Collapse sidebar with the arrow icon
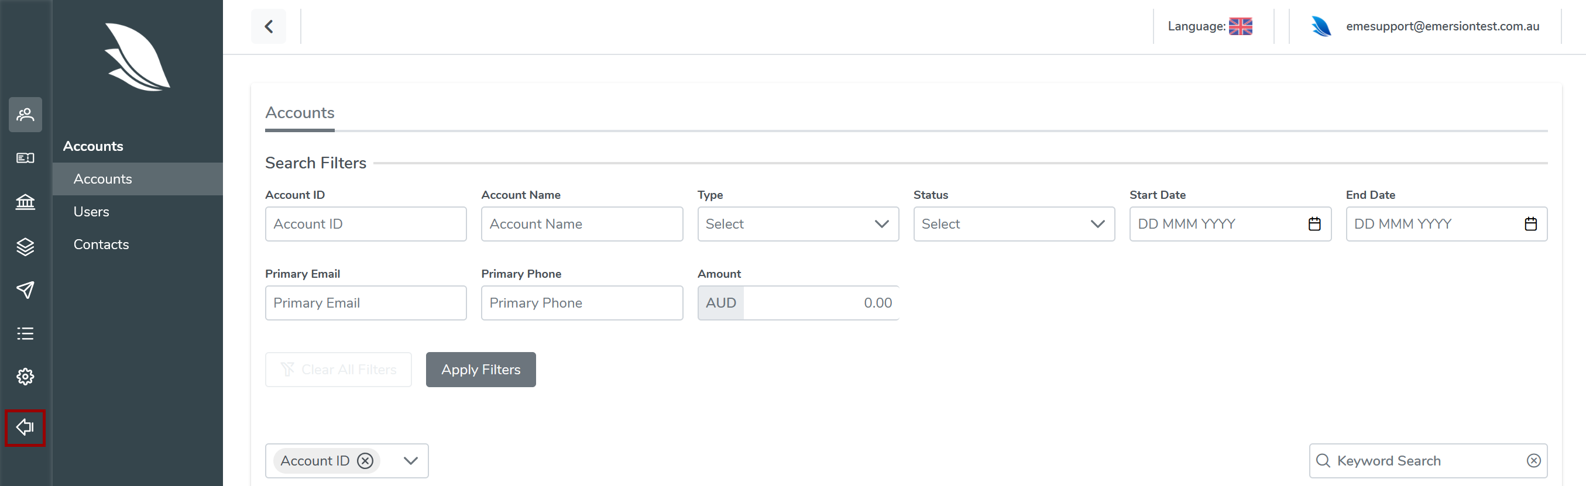The height and width of the screenshot is (486, 1586). click(x=25, y=428)
